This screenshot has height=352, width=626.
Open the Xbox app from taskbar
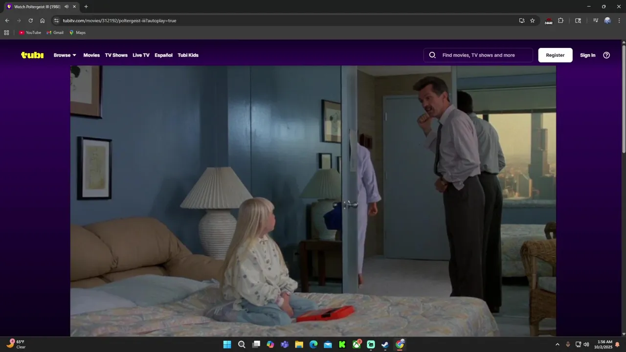coord(357,345)
